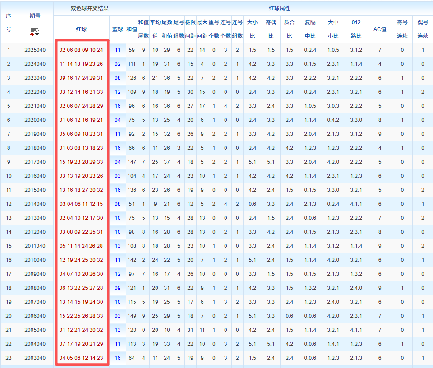Click issue number 2019040
Viewport: 433px width, 368px height.
click(35, 134)
